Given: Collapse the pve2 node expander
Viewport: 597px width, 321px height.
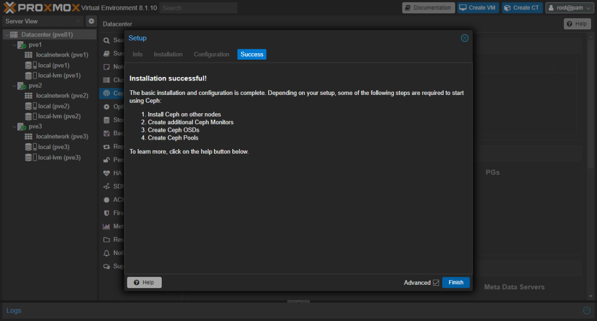Looking at the screenshot, I should click(14, 85).
